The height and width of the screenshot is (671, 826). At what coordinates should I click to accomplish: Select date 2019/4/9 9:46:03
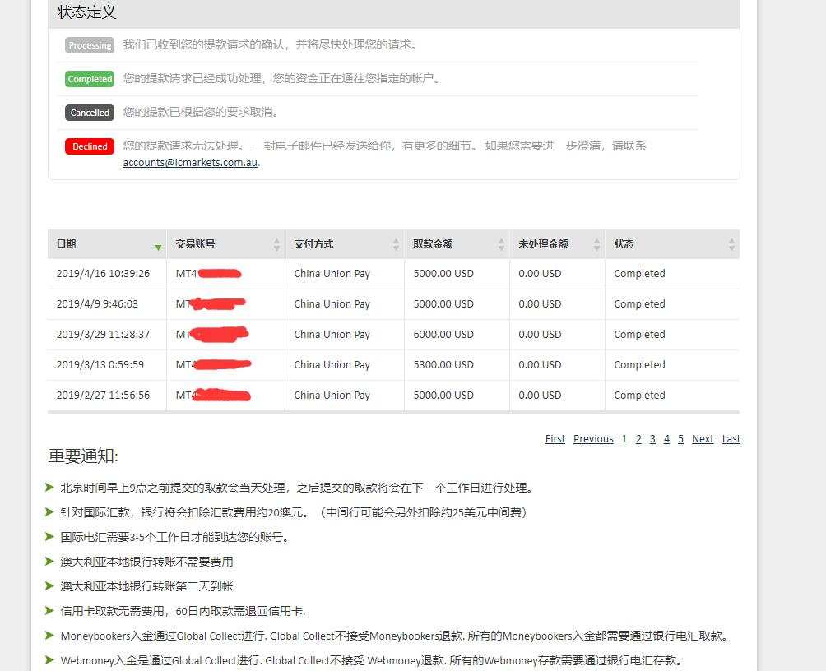click(97, 304)
